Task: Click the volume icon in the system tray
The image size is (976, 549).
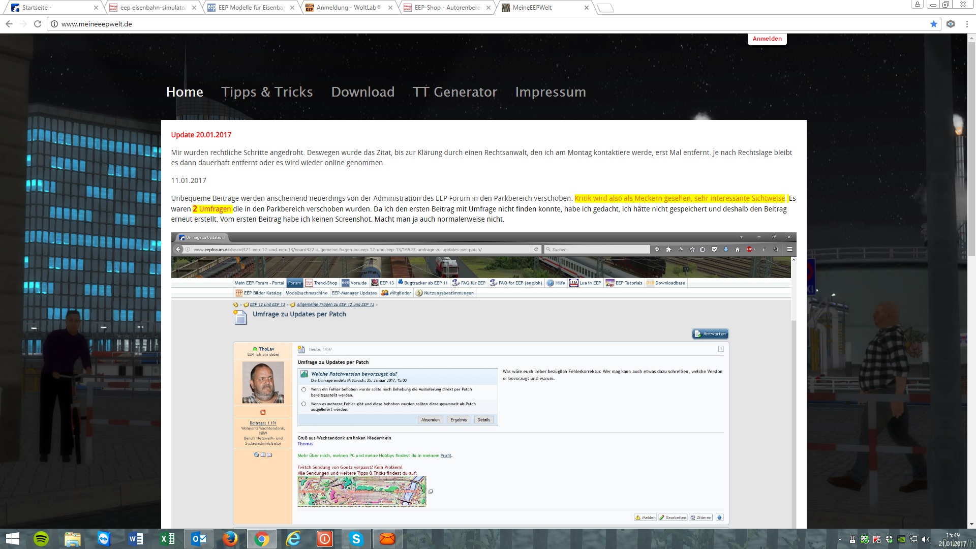Action: click(x=925, y=539)
